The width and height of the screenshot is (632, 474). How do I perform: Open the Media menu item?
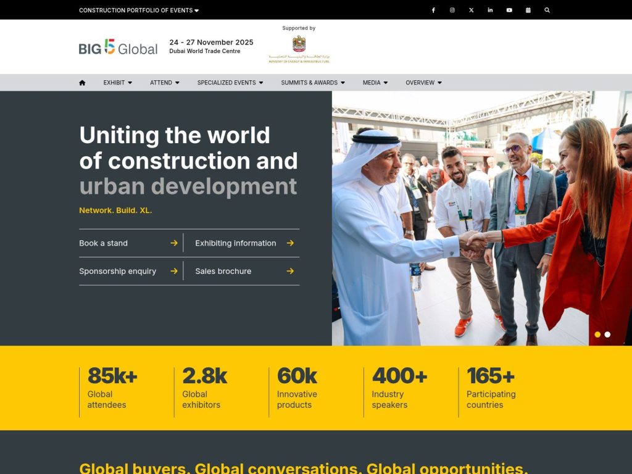click(x=375, y=83)
